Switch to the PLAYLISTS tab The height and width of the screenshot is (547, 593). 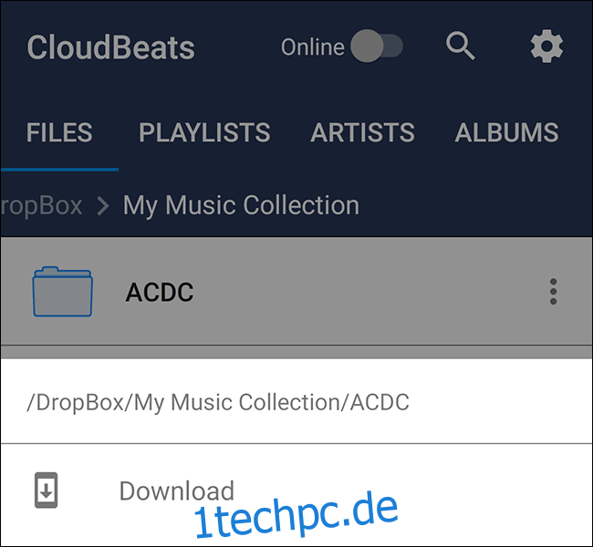(x=204, y=133)
